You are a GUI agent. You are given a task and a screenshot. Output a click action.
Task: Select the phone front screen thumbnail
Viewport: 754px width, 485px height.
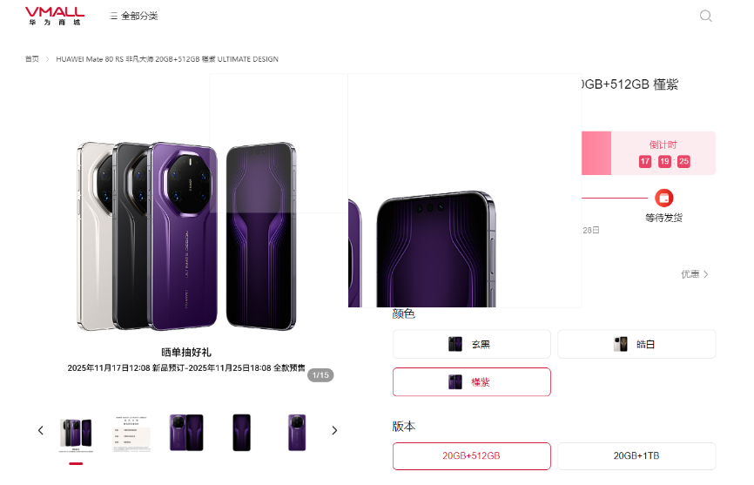pos(242,433)
